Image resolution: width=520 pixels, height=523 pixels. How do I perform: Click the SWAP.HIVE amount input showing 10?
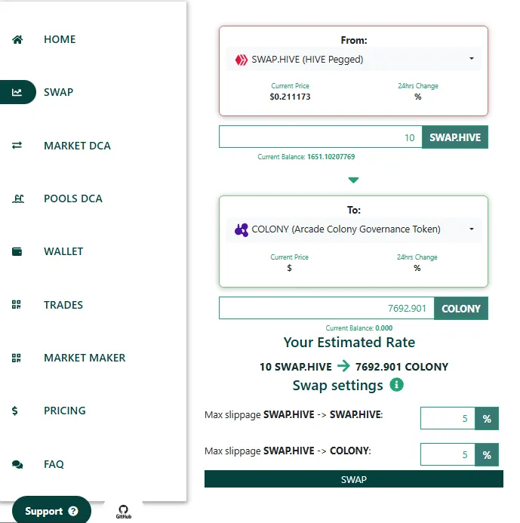(x=321, y=137)
